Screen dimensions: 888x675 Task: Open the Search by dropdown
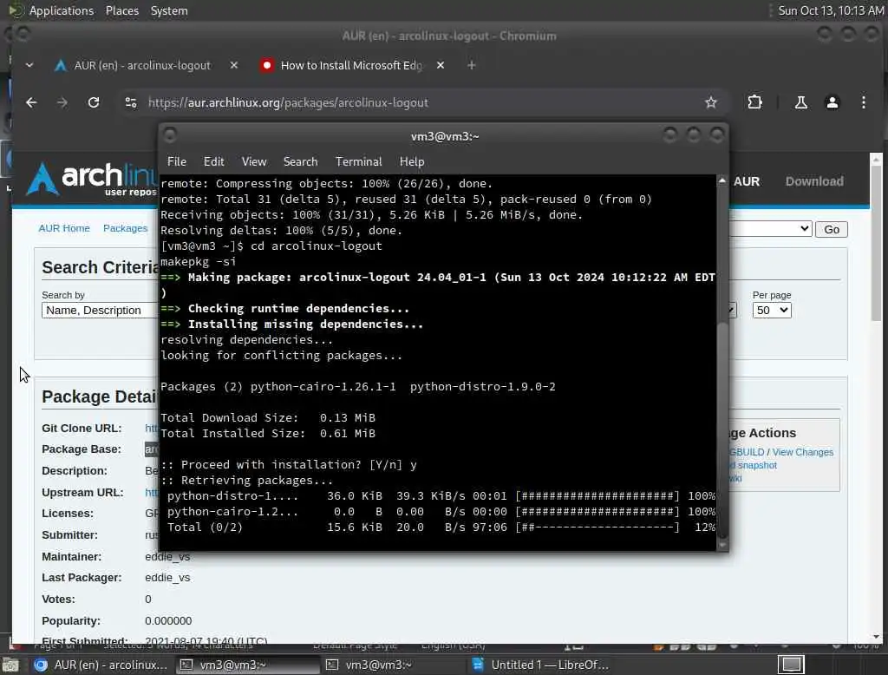[99, 311]
